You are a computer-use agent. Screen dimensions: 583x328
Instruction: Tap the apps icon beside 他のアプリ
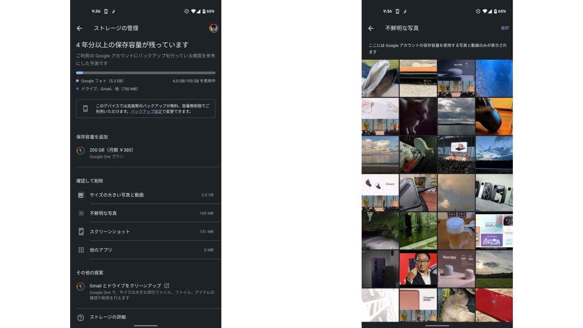tap(81, 250)
